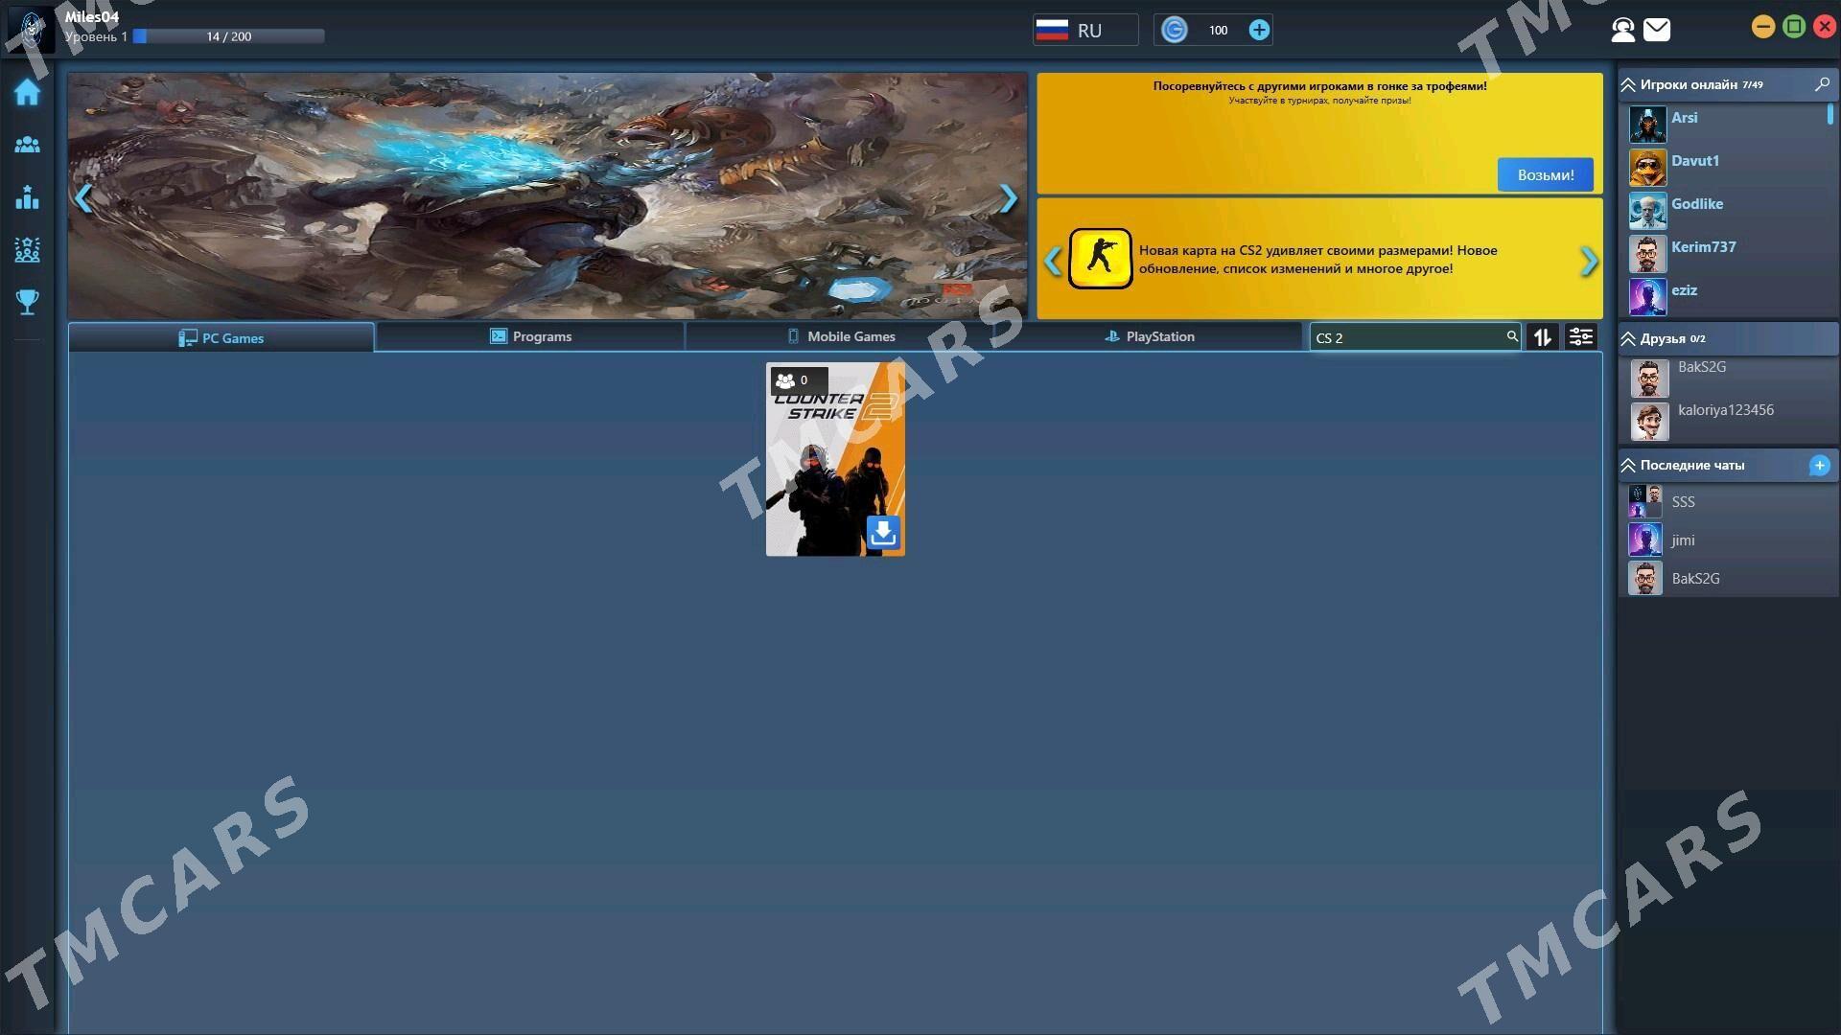Switch to the PC Games tab
Viewport: 1841px width, 1035px height.
click(x=221, y=337)
